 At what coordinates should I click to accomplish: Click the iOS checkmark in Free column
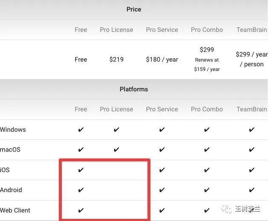[81, 170]
